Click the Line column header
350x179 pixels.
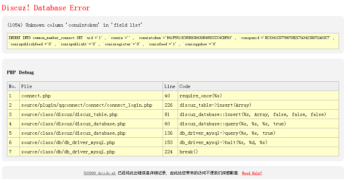(170, 86)
